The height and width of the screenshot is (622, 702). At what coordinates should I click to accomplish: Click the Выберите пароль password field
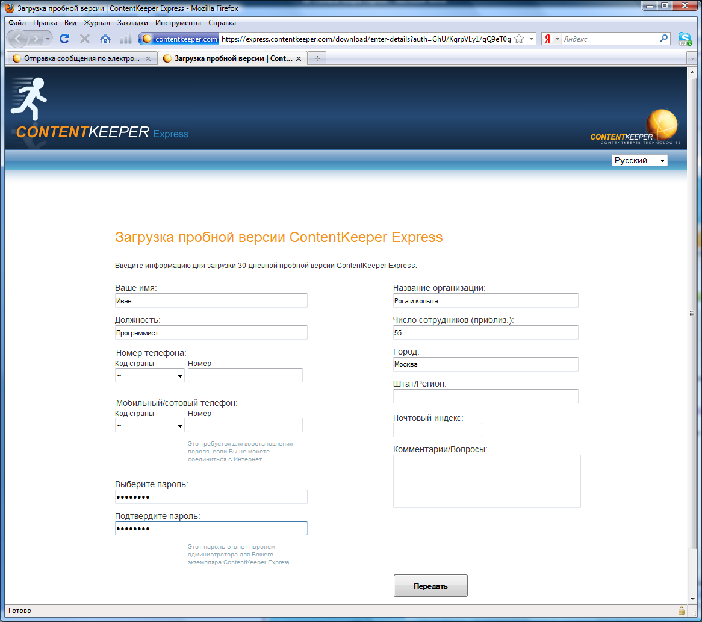tap(211, 497)
